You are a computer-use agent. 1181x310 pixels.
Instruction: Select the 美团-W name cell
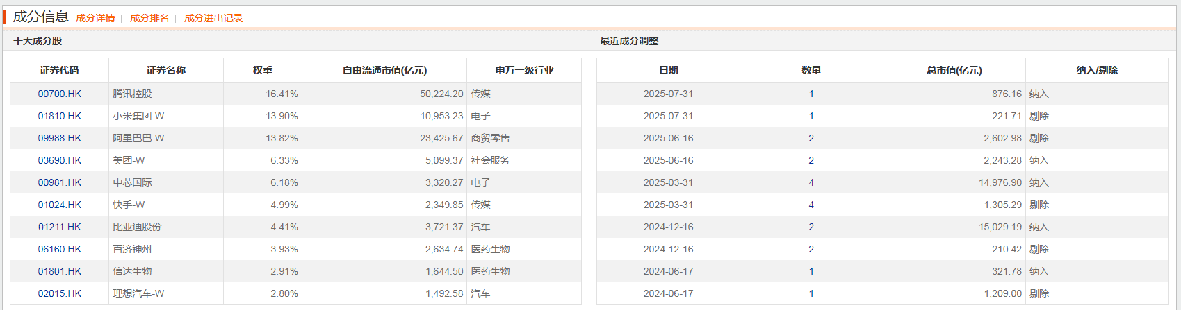166,160
